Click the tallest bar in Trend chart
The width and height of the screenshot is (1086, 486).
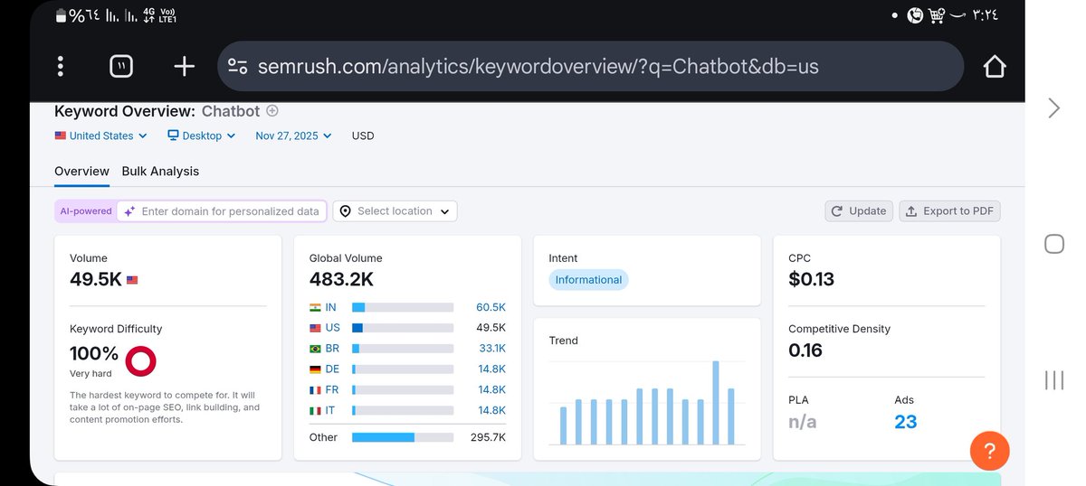[x=715, y=403]
